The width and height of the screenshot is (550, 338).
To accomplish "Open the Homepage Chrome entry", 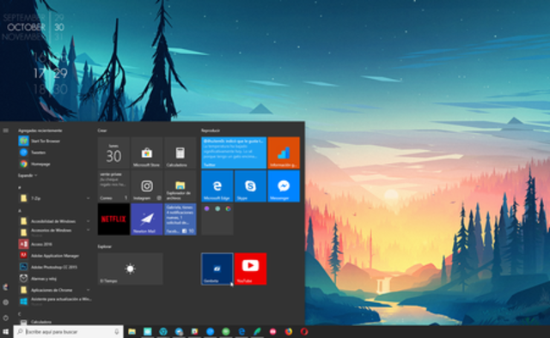I will tap(40, 164).
